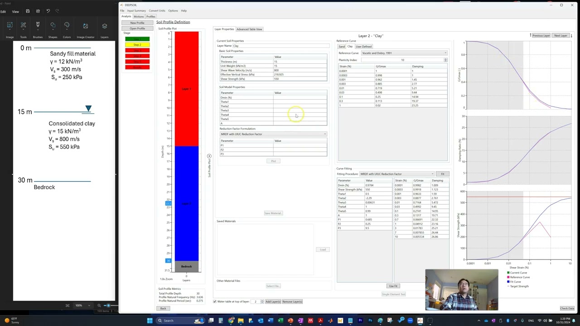Image resolution: width=580 pixels, height=326 pixels.
Task: Select the yellow Step 2 stage
Action: click(x=137, y=44)
